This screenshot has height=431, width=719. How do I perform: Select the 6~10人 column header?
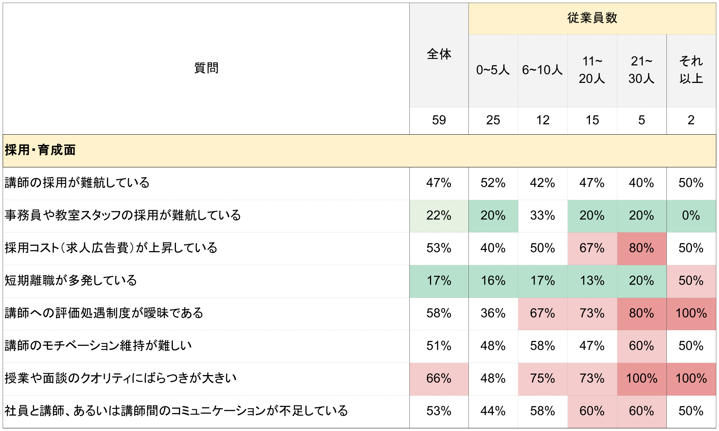[x=542, y=70]
